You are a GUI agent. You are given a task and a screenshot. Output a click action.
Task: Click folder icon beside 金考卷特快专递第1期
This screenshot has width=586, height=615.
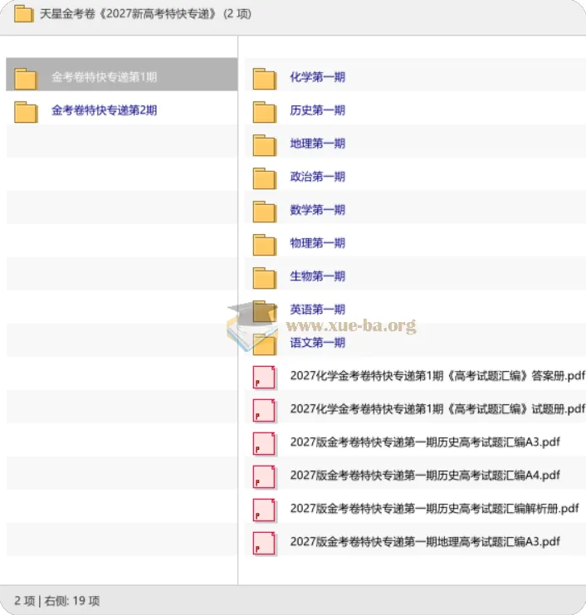[26, 79]
